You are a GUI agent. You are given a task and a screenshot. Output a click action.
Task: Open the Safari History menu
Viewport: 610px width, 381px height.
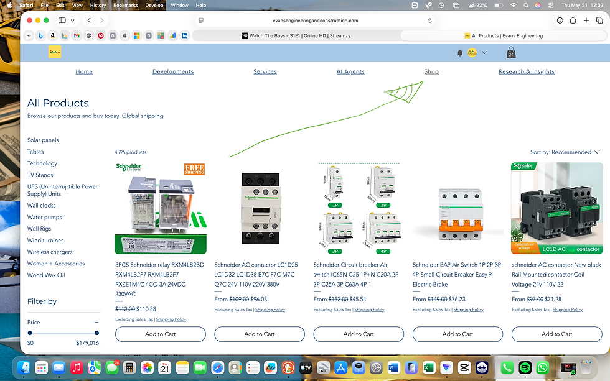pyautogui.click(x=98, y=6)
